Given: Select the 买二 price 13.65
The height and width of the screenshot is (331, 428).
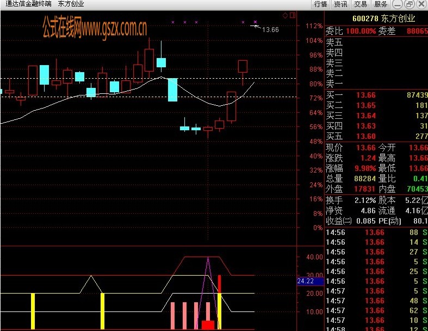Looking at the screenshot, I should [366, 105].
